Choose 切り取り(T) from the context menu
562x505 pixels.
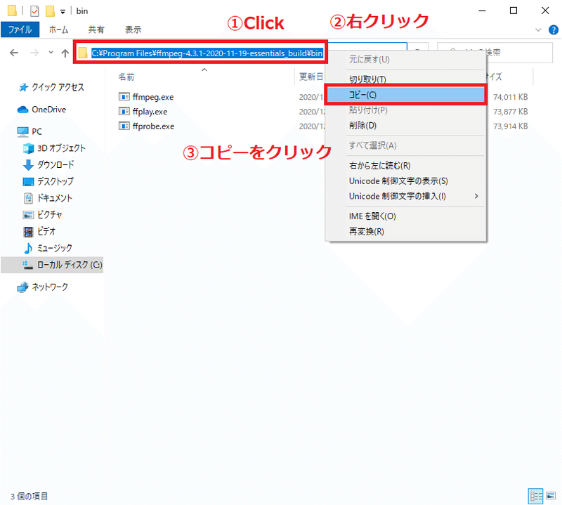coord(405,79)
